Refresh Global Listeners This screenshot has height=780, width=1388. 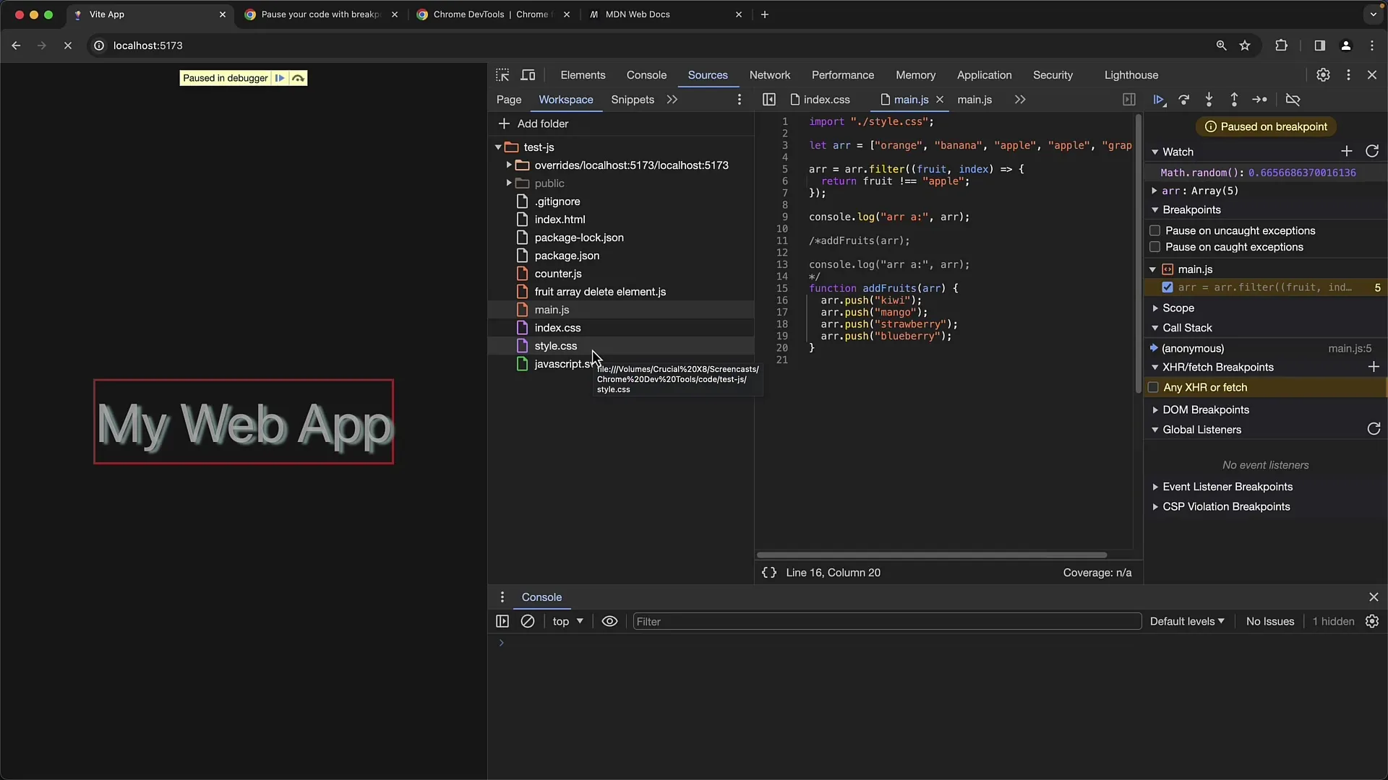(x=1374, y=429)
